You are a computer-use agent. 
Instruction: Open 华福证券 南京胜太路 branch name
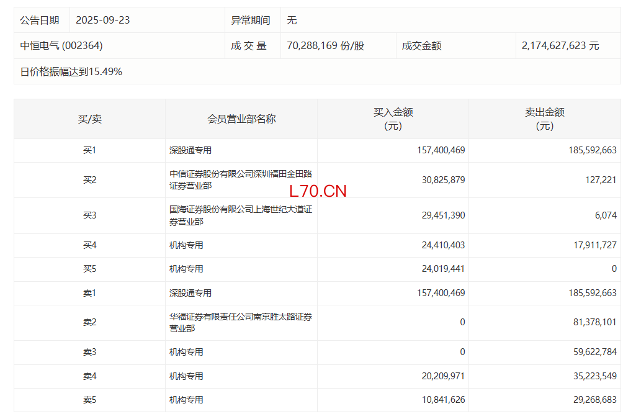click(241, 322)
